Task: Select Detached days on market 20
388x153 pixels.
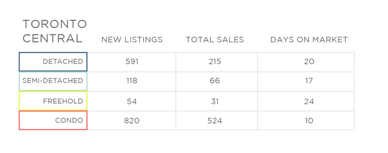Action: click(x=309, y=62)
